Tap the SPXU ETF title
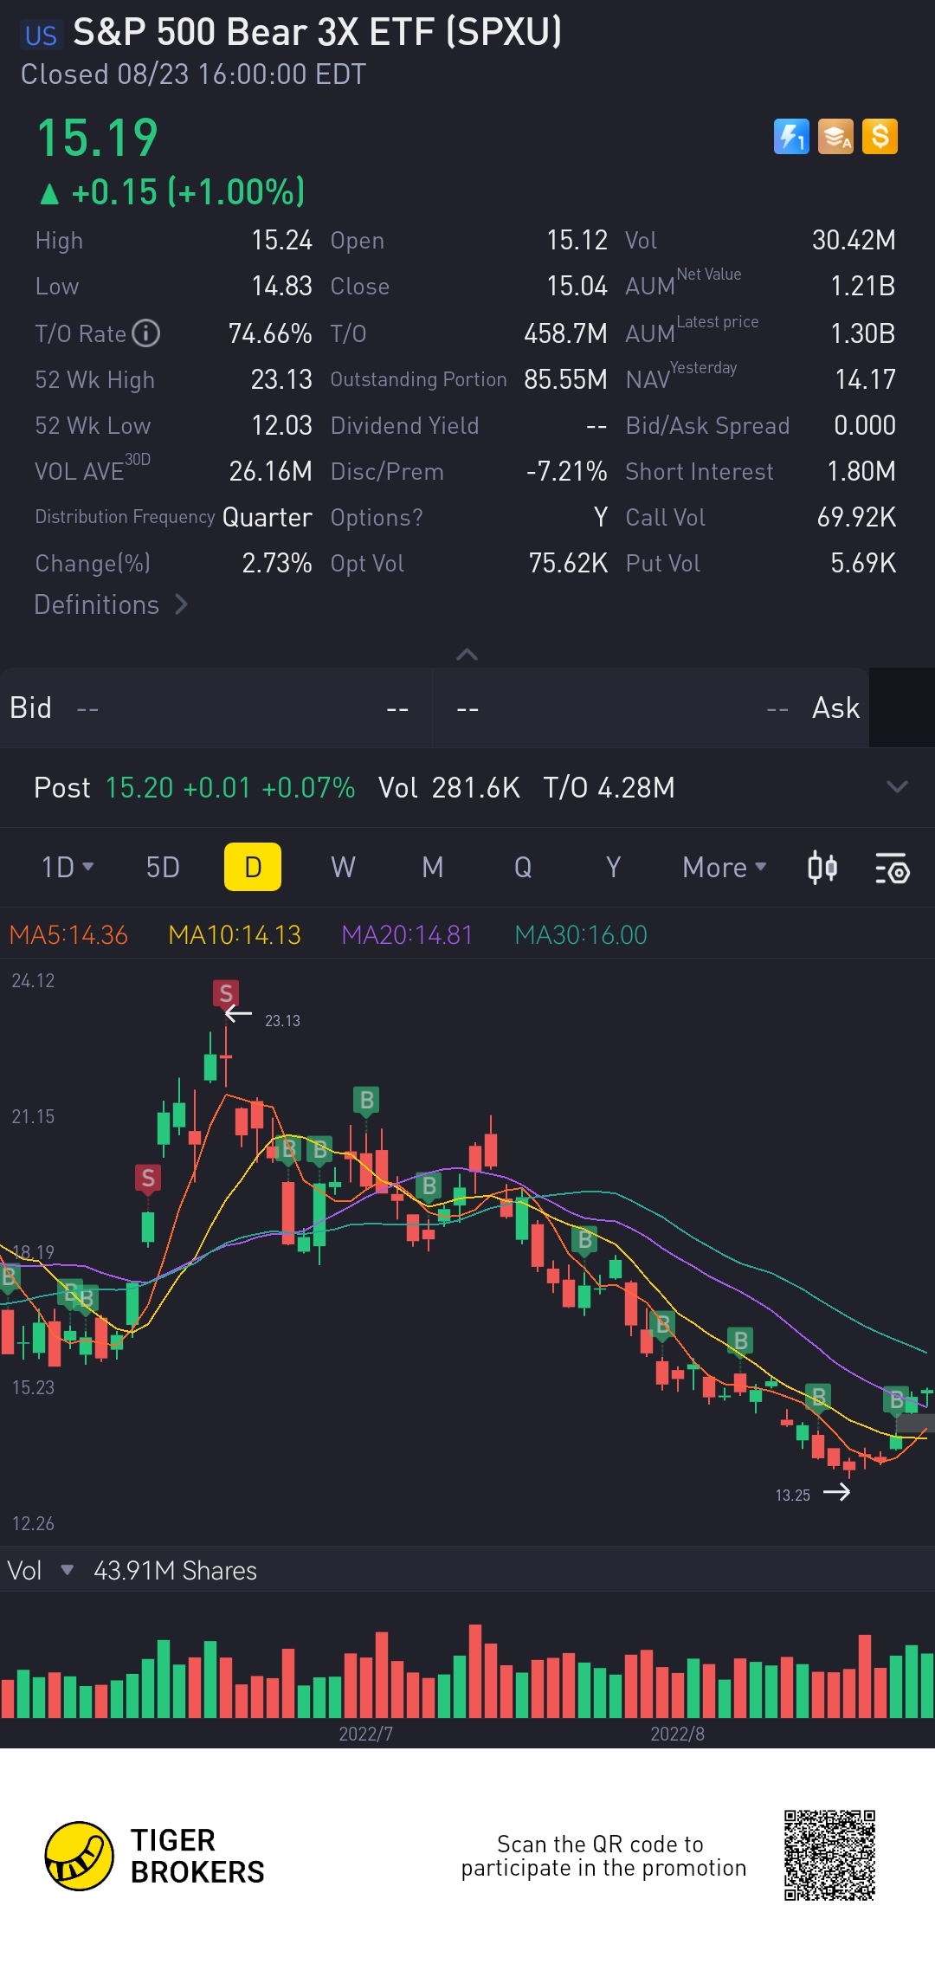 tap(317, 33)
